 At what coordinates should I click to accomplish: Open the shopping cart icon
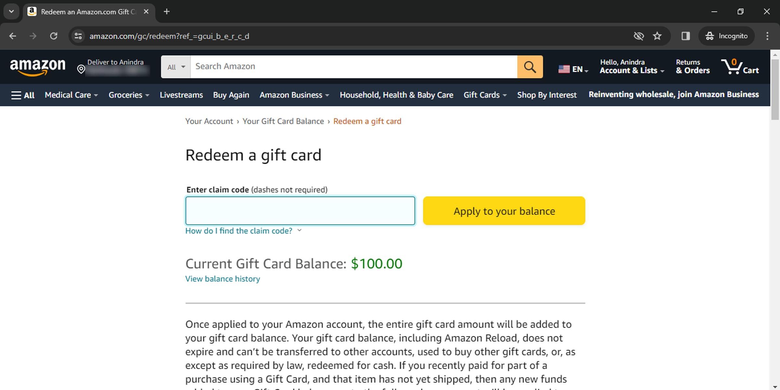pyautogui.click(x=739, y=67)
